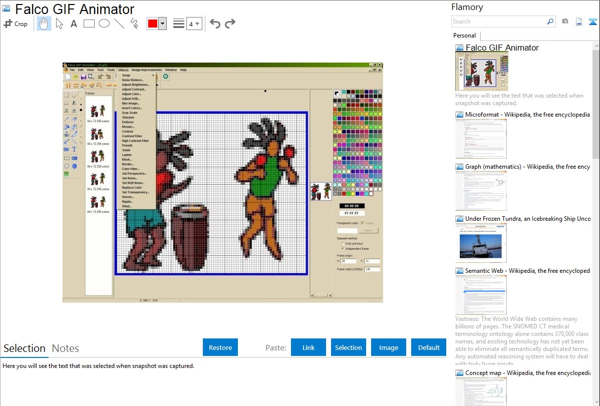Click the green gradient tool in Falco
The image size is (600, 406).
[x=66, y=174]
